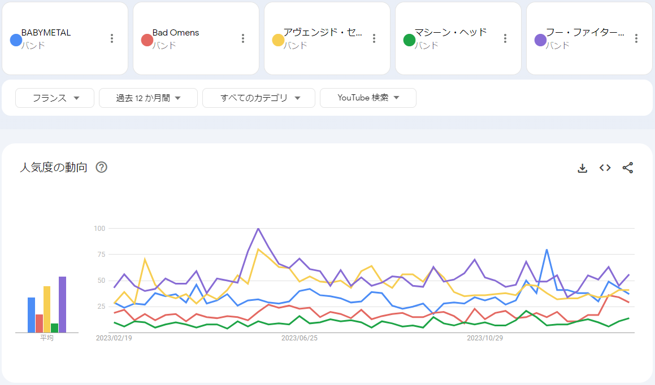Click the green マシーン・ヘッド color dot
This screenshot has height=385, width=655.
409,40
